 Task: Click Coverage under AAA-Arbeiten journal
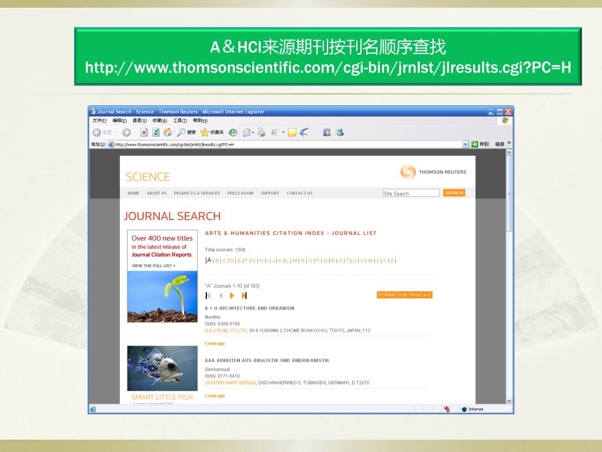pyautogui.click(x=215, y=396)
